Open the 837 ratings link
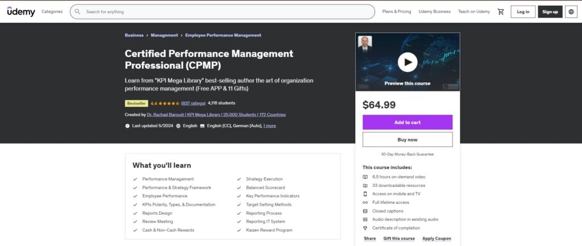 pyautogui.click(x=193, y=103)
